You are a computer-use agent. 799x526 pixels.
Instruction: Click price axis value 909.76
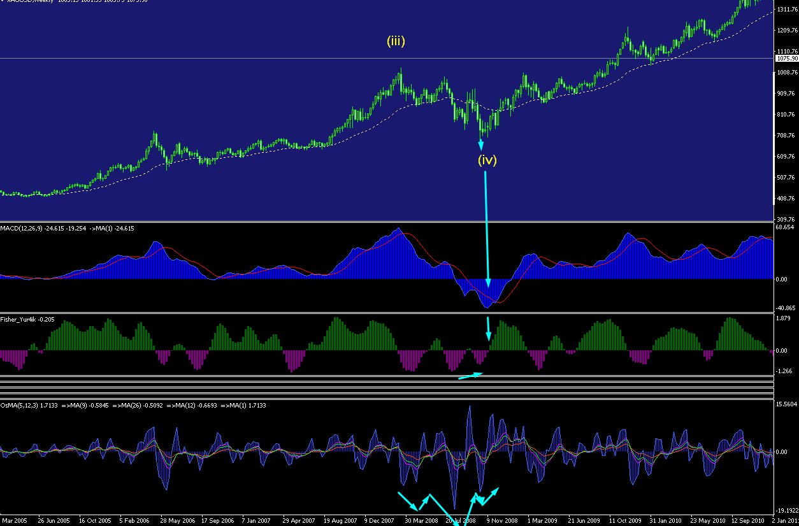coord(787,94)
